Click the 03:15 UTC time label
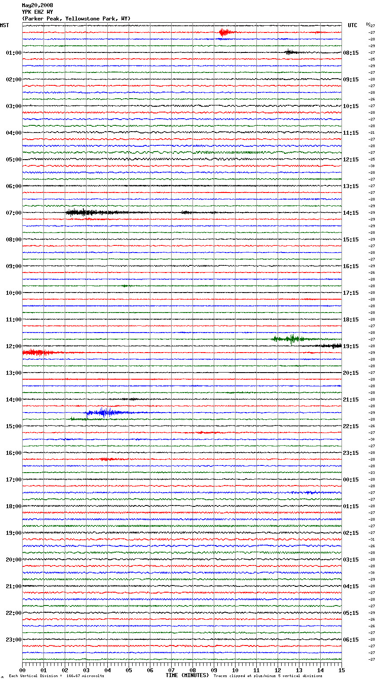Image resolution: width=377 pixels, height=682 pixels. coord(351,559)
